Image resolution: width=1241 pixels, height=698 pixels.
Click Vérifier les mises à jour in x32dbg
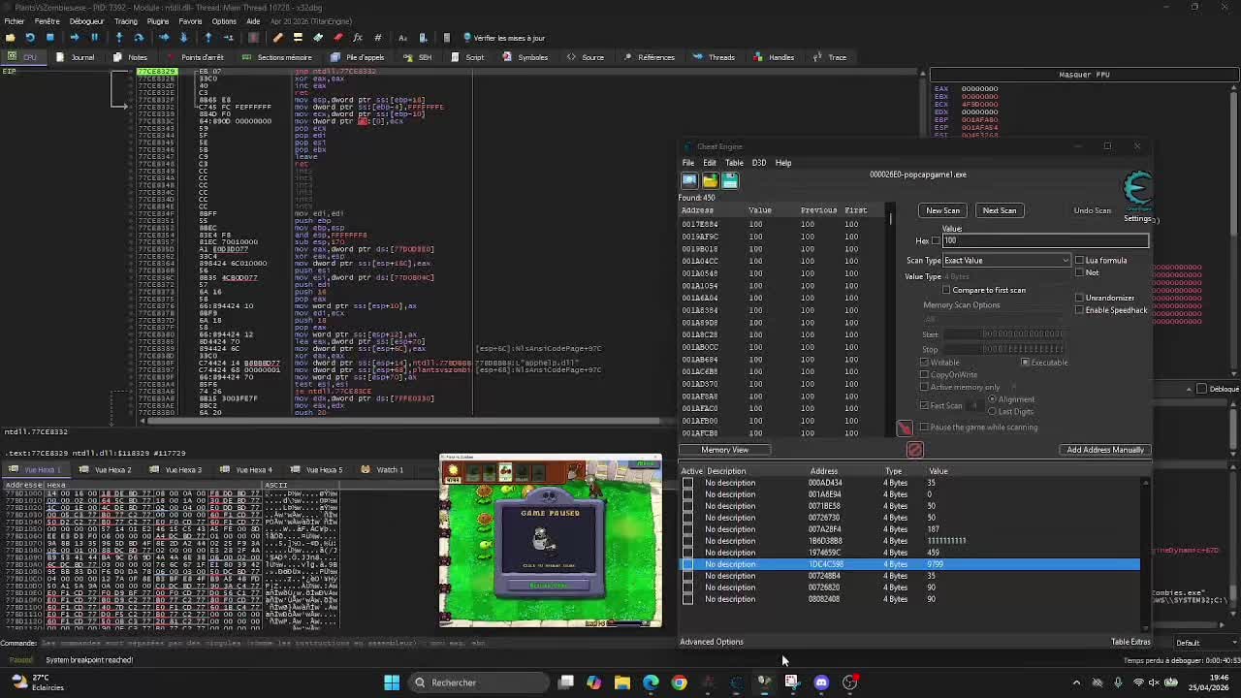[x=504, y=38]
